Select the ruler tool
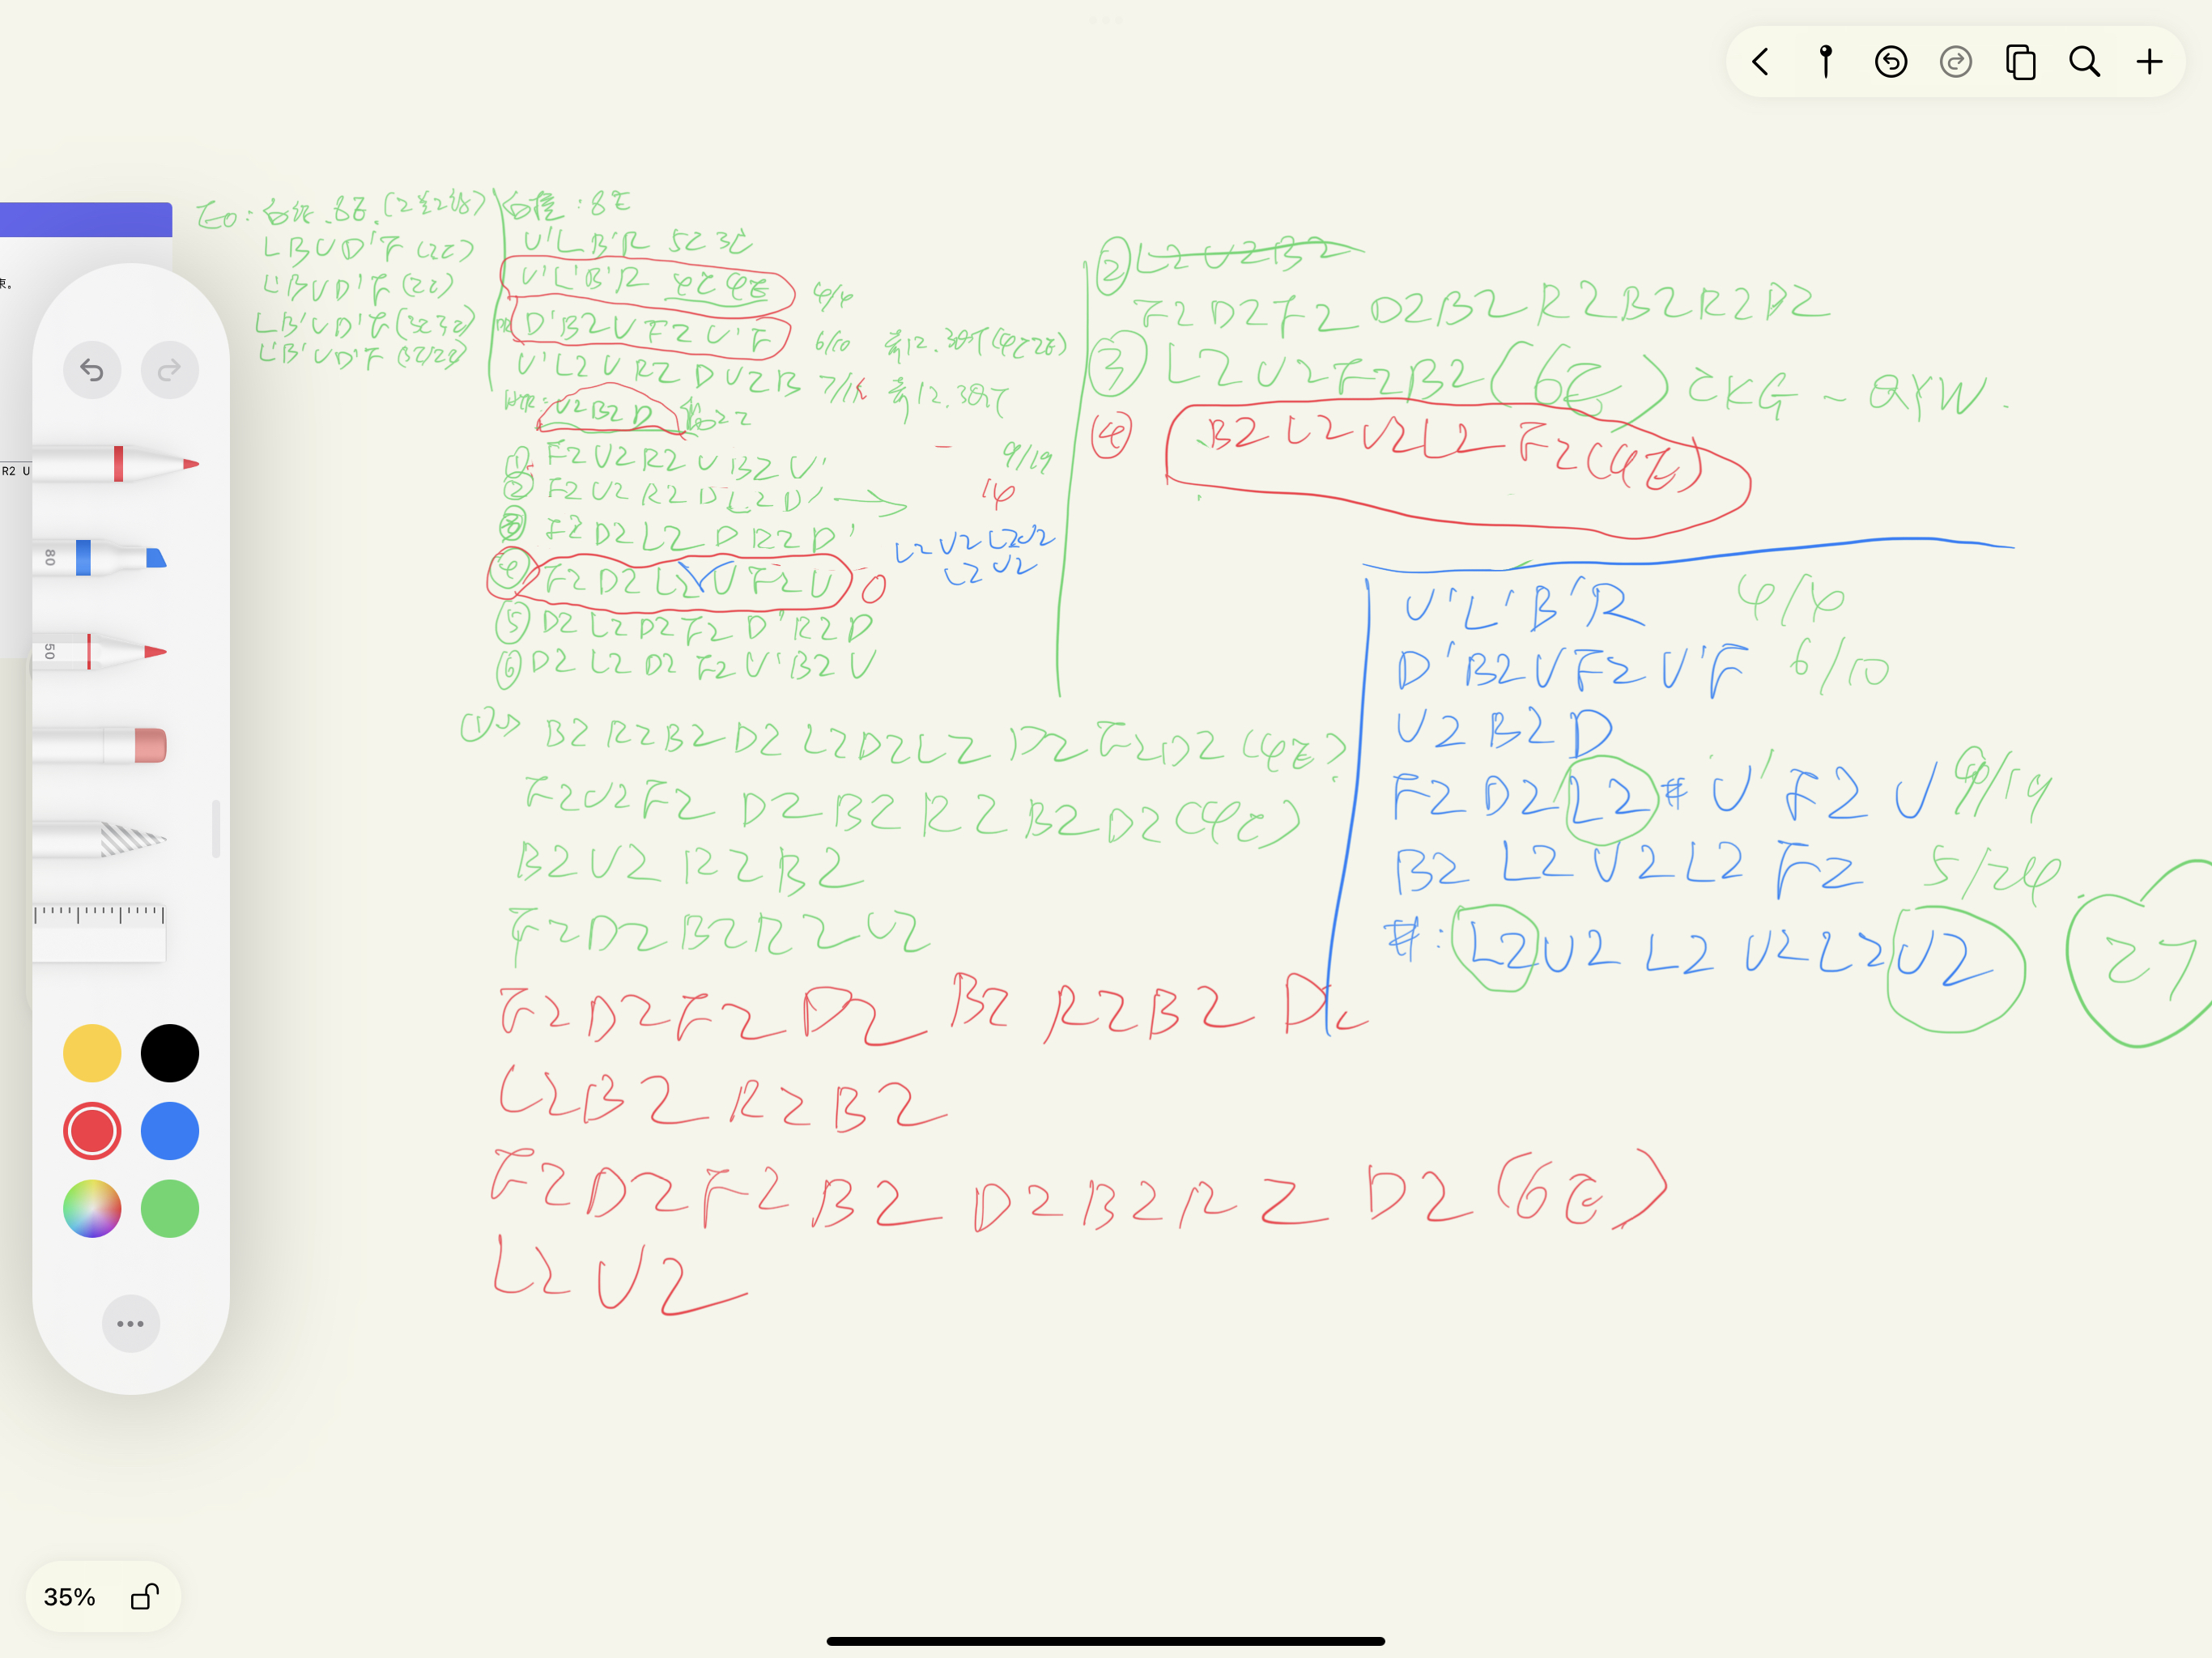This screenshot has height=1658, width=2212. (99, 933)
